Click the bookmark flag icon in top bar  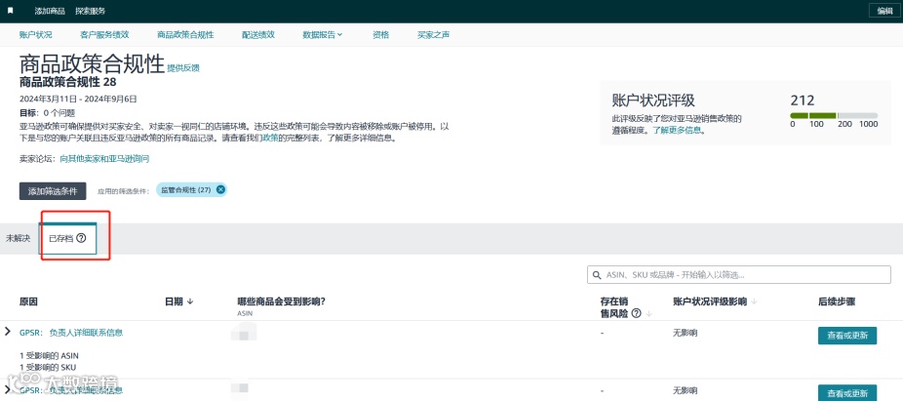(x=11, y=11)
